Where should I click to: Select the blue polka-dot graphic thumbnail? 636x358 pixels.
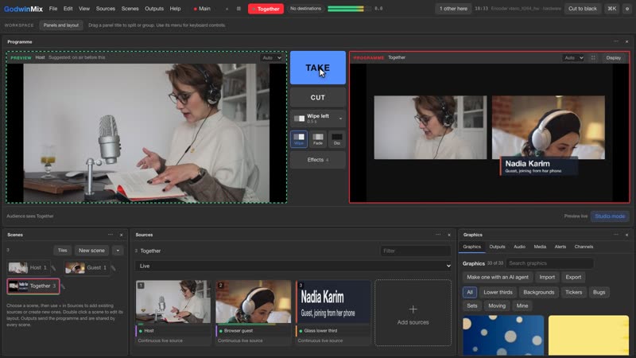point(503,335)
